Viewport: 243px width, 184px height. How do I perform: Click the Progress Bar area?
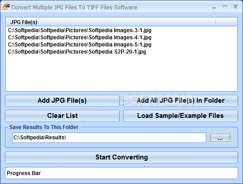pos(121,173)
